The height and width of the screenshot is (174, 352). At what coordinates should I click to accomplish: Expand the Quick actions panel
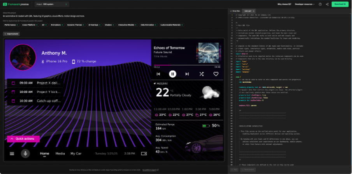click(23, 139)
